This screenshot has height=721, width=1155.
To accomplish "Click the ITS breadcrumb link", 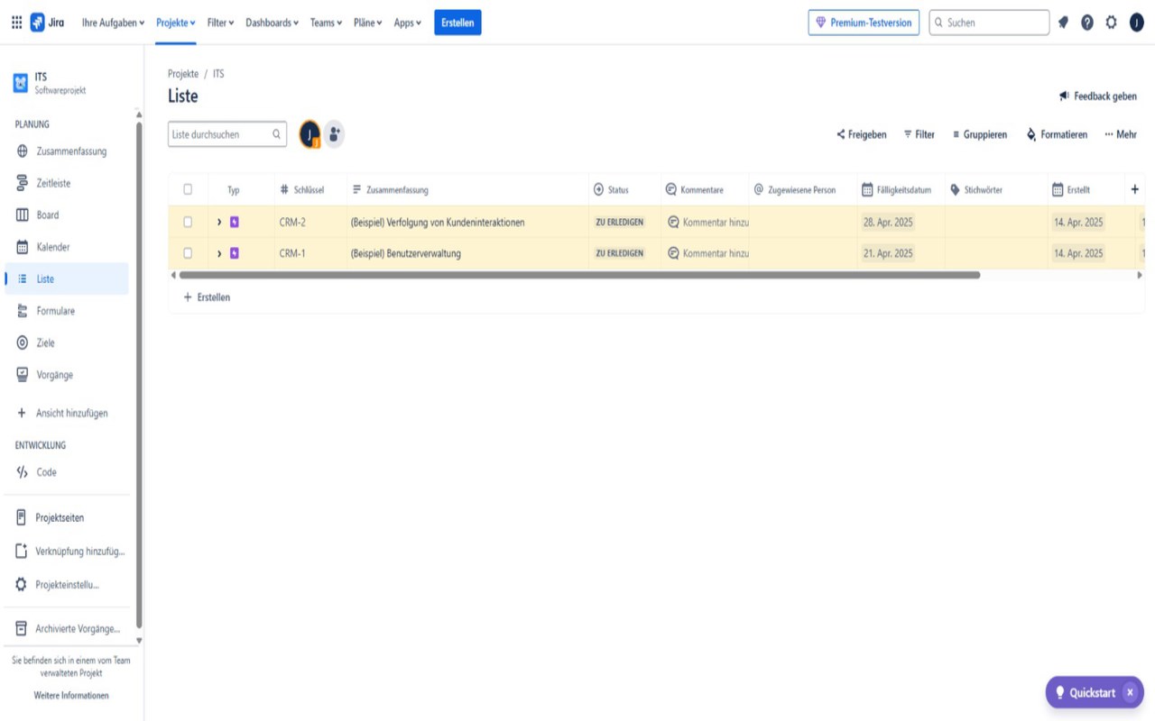I will (x=218, y=74).
